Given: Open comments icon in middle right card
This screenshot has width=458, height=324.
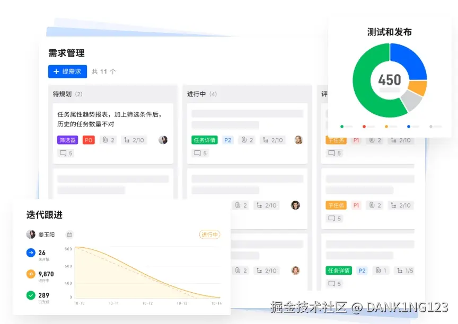Looking at the screenshot, I should point(331,219).
